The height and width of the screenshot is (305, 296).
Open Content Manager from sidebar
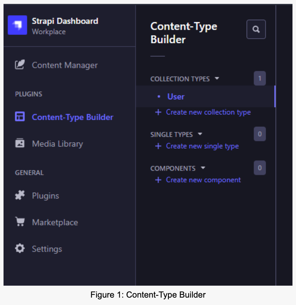click(x=65, y=65)
